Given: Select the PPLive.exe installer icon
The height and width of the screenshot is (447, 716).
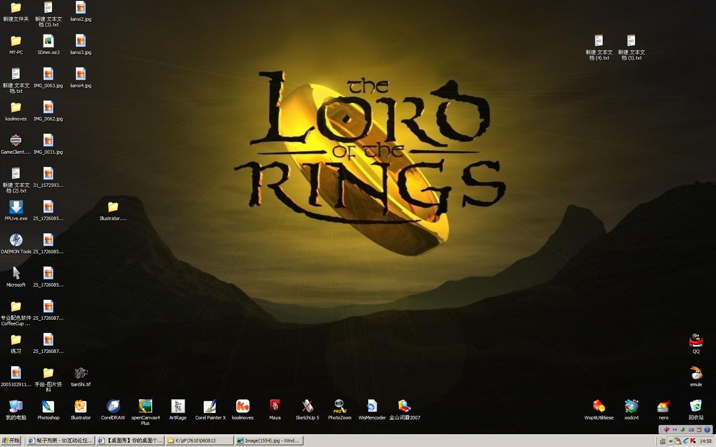Looking at the screenshot, I should pos(16,210).
